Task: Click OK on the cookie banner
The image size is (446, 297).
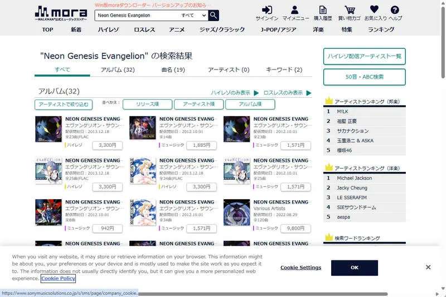Action: coord(355,268)
